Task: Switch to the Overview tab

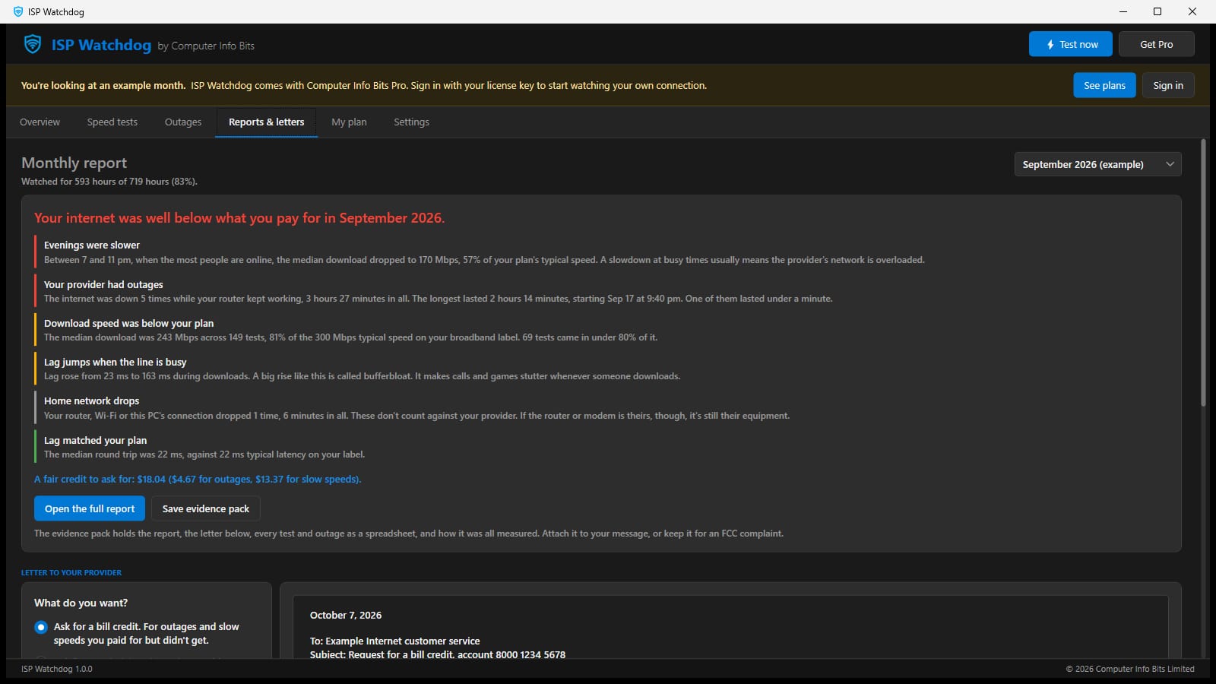Action: (40, 122)
